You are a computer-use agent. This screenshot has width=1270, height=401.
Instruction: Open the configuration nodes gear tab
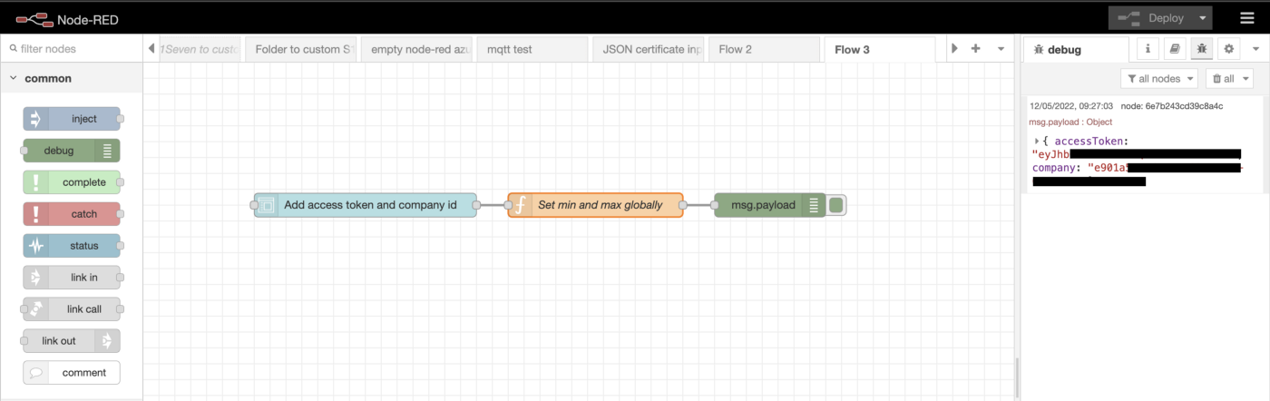coord(1229,49)
